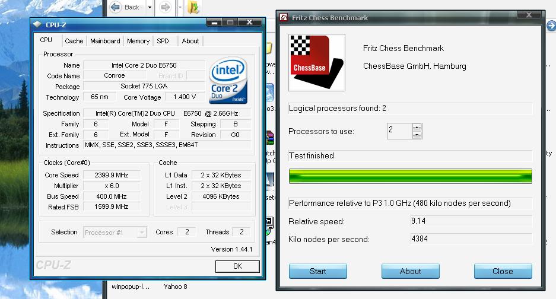The width and height of the screenshot is (556, 299).
Task: Click the ChessBase logo image
Action: coord(317,62)
